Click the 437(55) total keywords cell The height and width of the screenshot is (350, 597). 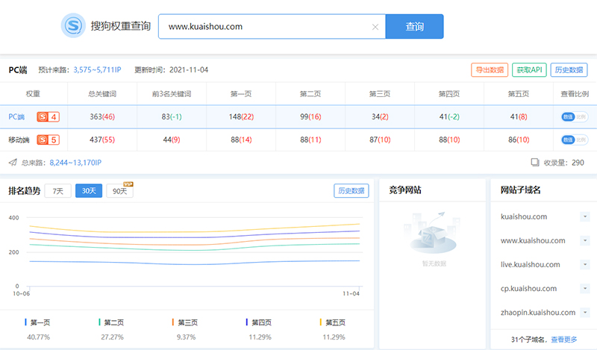102,140
